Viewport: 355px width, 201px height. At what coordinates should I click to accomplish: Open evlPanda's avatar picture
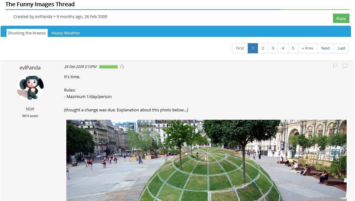(30, 87)
